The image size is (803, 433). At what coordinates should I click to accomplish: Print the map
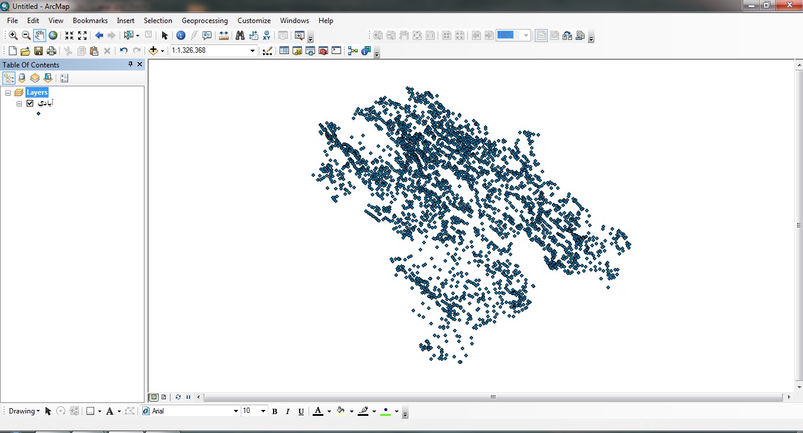point(52,51)
